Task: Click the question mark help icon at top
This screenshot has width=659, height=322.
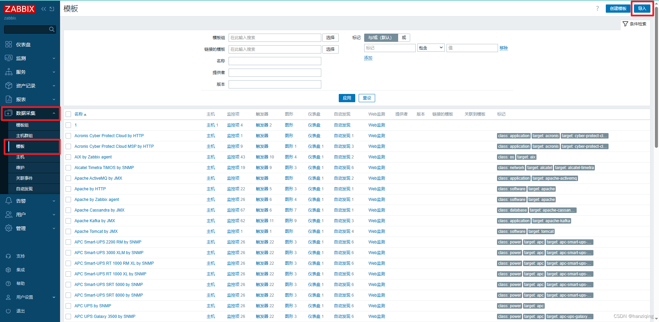Action: (x=597, y=9)
